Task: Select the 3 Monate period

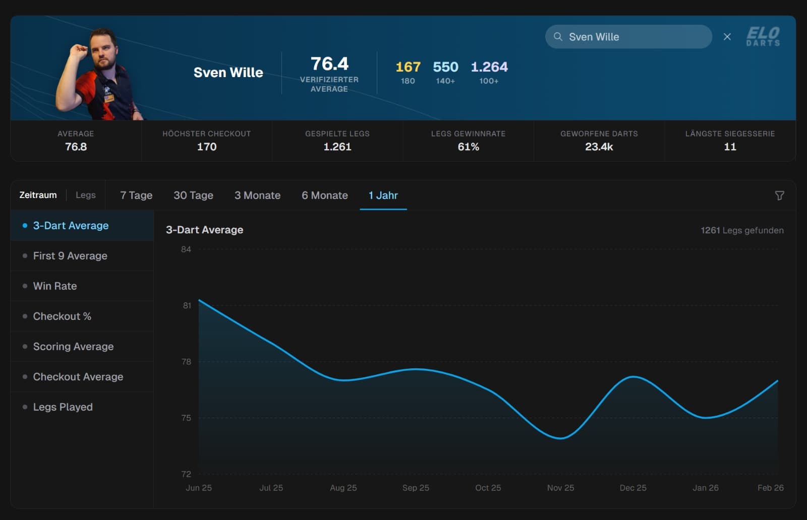Action: (257, 195)
